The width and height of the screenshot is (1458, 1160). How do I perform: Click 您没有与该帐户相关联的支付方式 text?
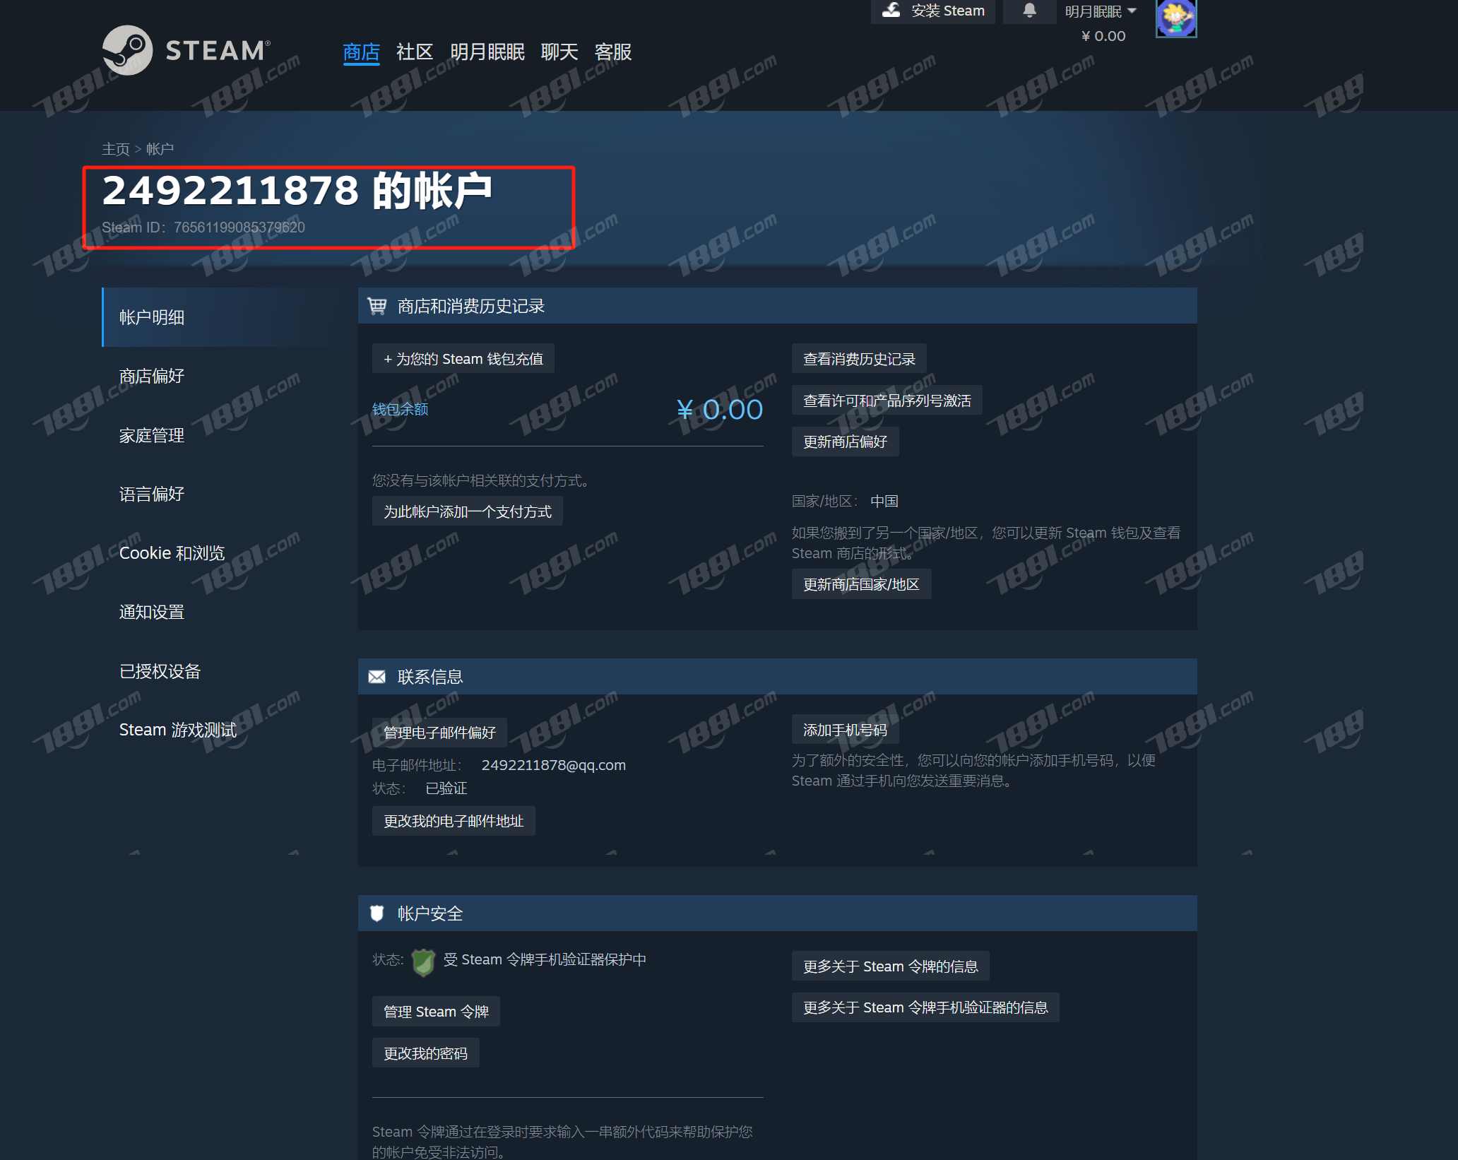point(481,481)
